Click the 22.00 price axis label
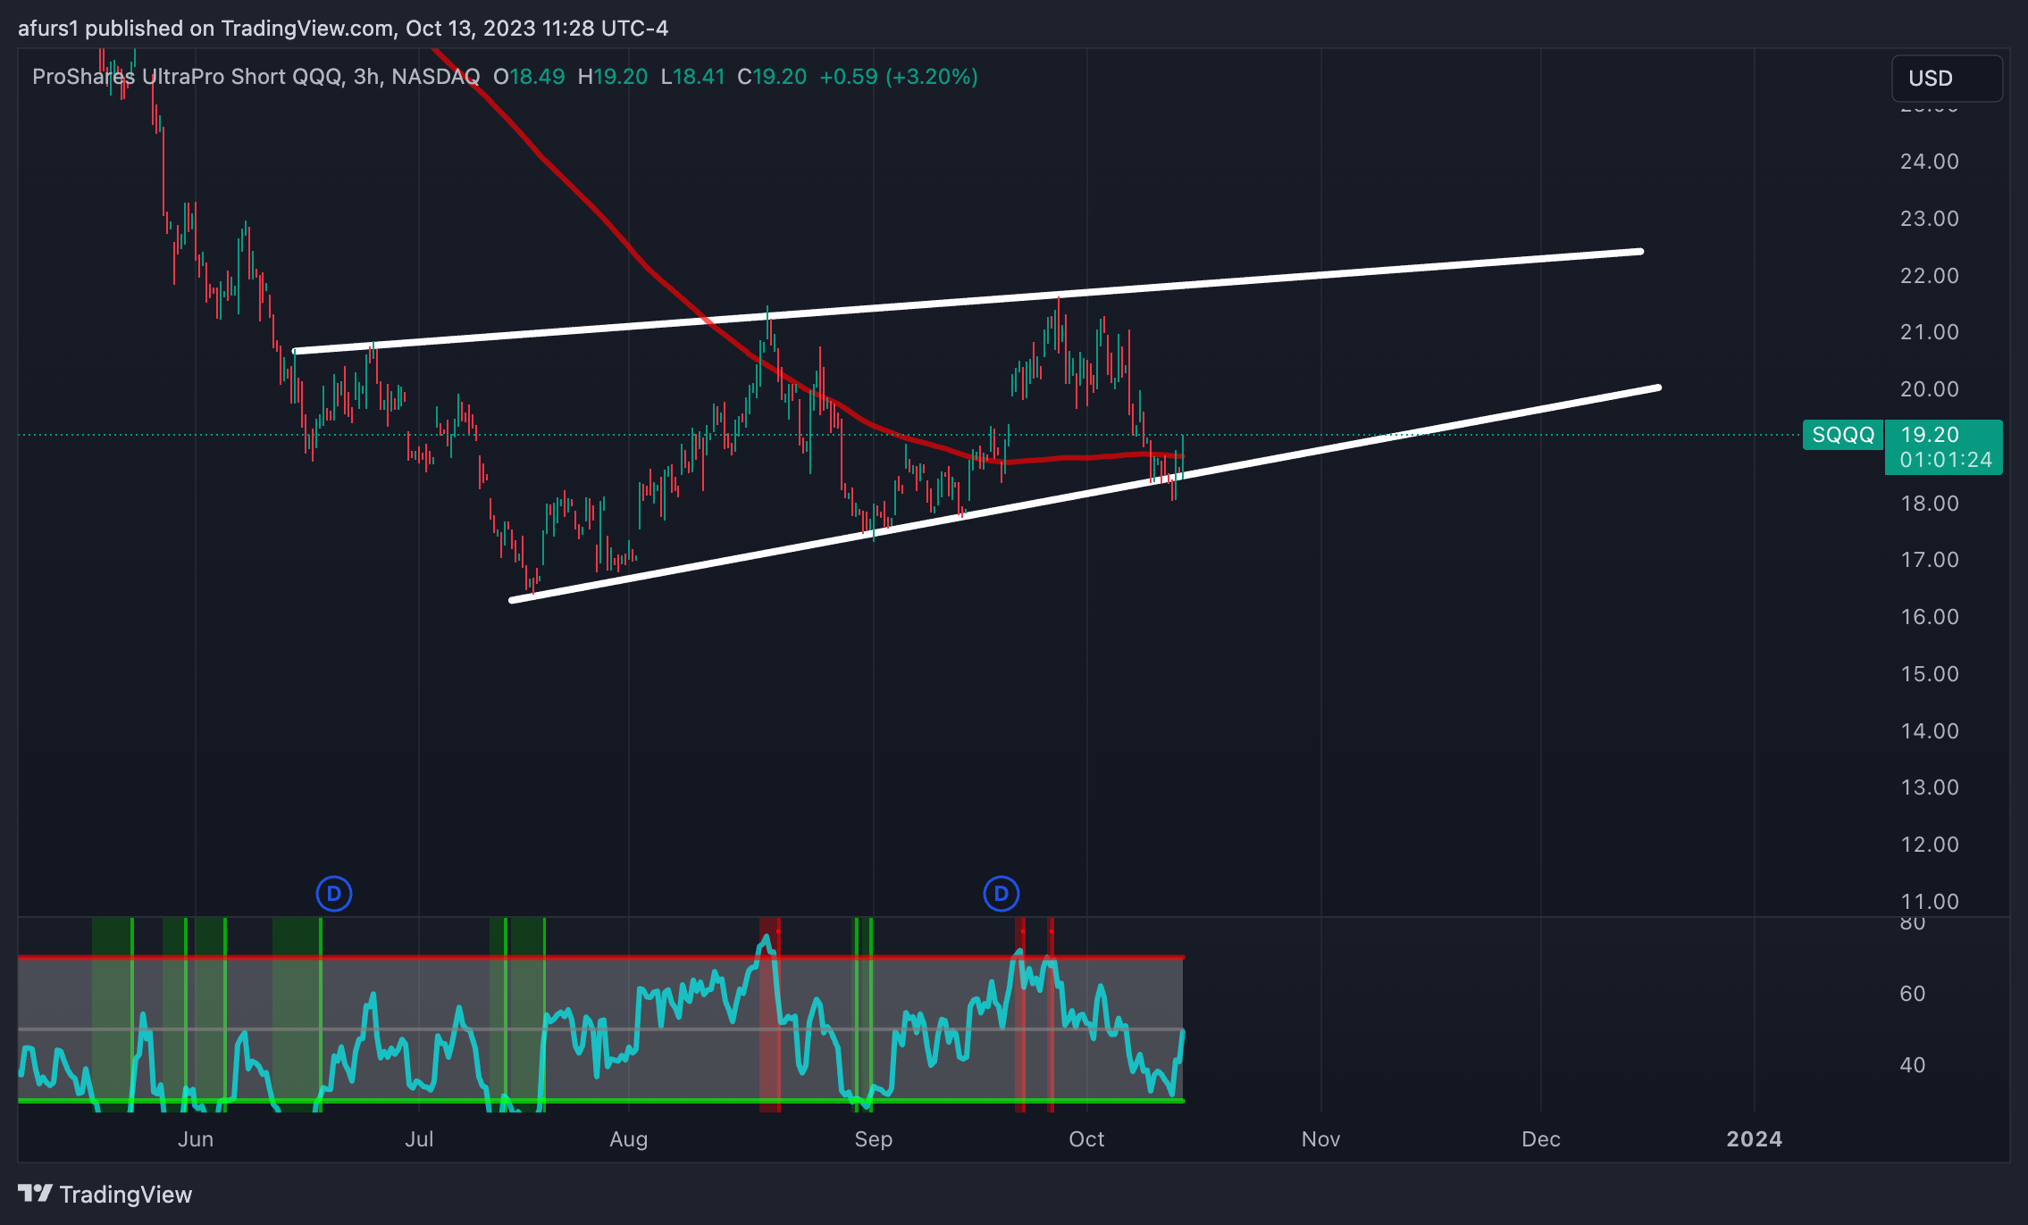2028x1225 pixels. coord(1930,276)
